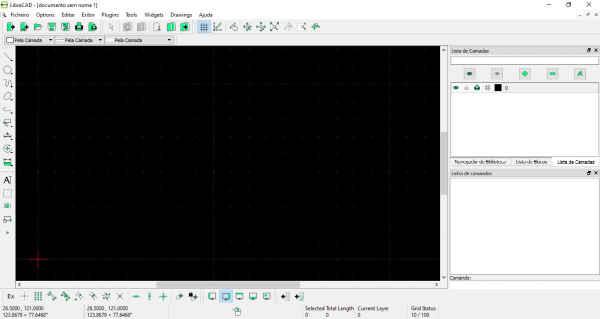Click the Open file folder icon
Image resolution: width=600 pixels, height=319 pixels.
(x=38, y=27)
